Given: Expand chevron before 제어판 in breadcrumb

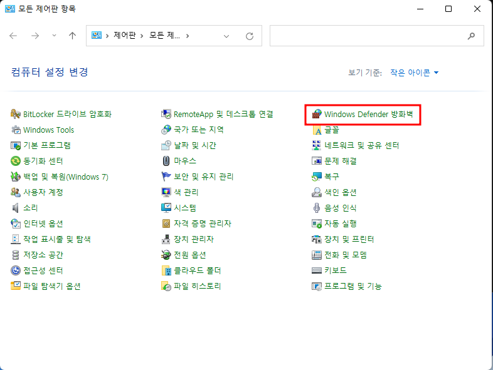Looking at the screenshot, I should tap(107, 36).
